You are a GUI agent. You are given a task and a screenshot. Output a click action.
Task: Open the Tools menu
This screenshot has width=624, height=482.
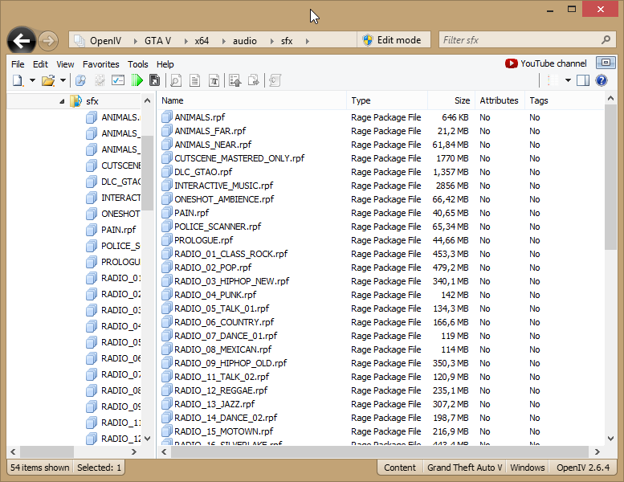137,64
